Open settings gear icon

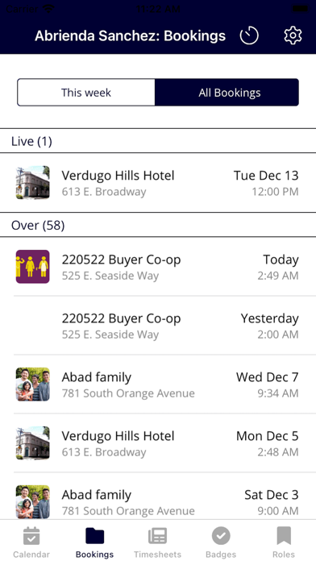(293, 35)
